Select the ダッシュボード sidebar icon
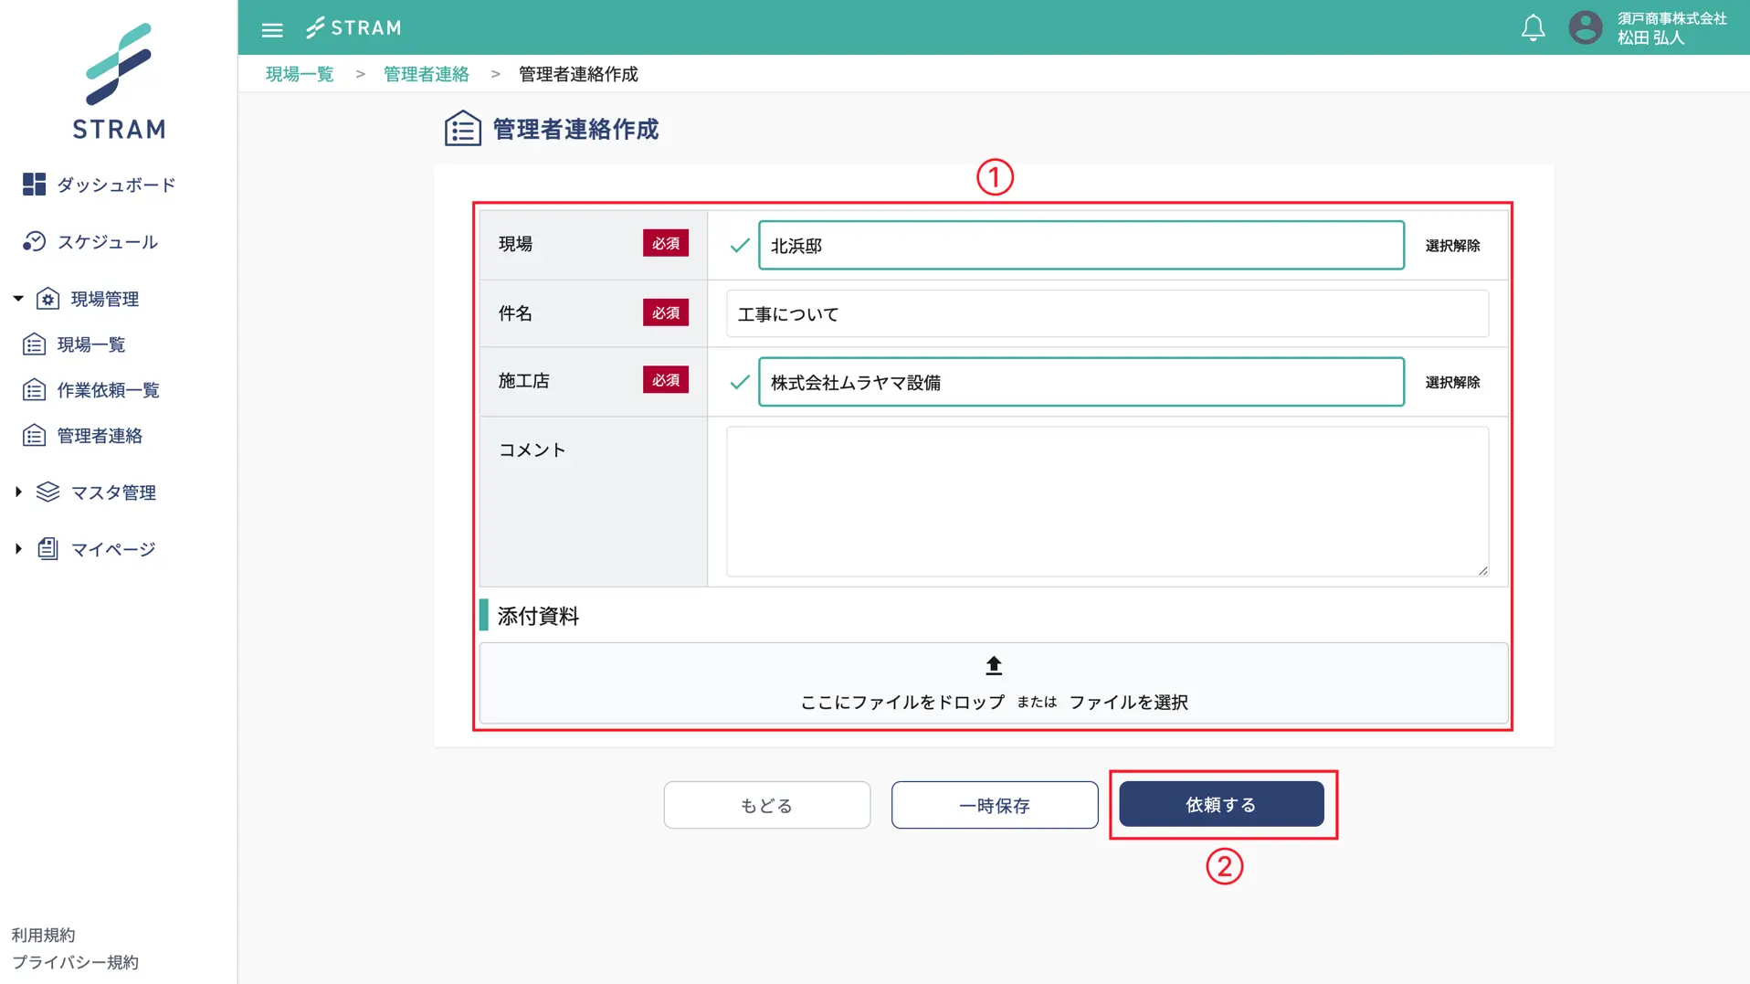Screen dimensions: 1750x984 tap(34, 184)
